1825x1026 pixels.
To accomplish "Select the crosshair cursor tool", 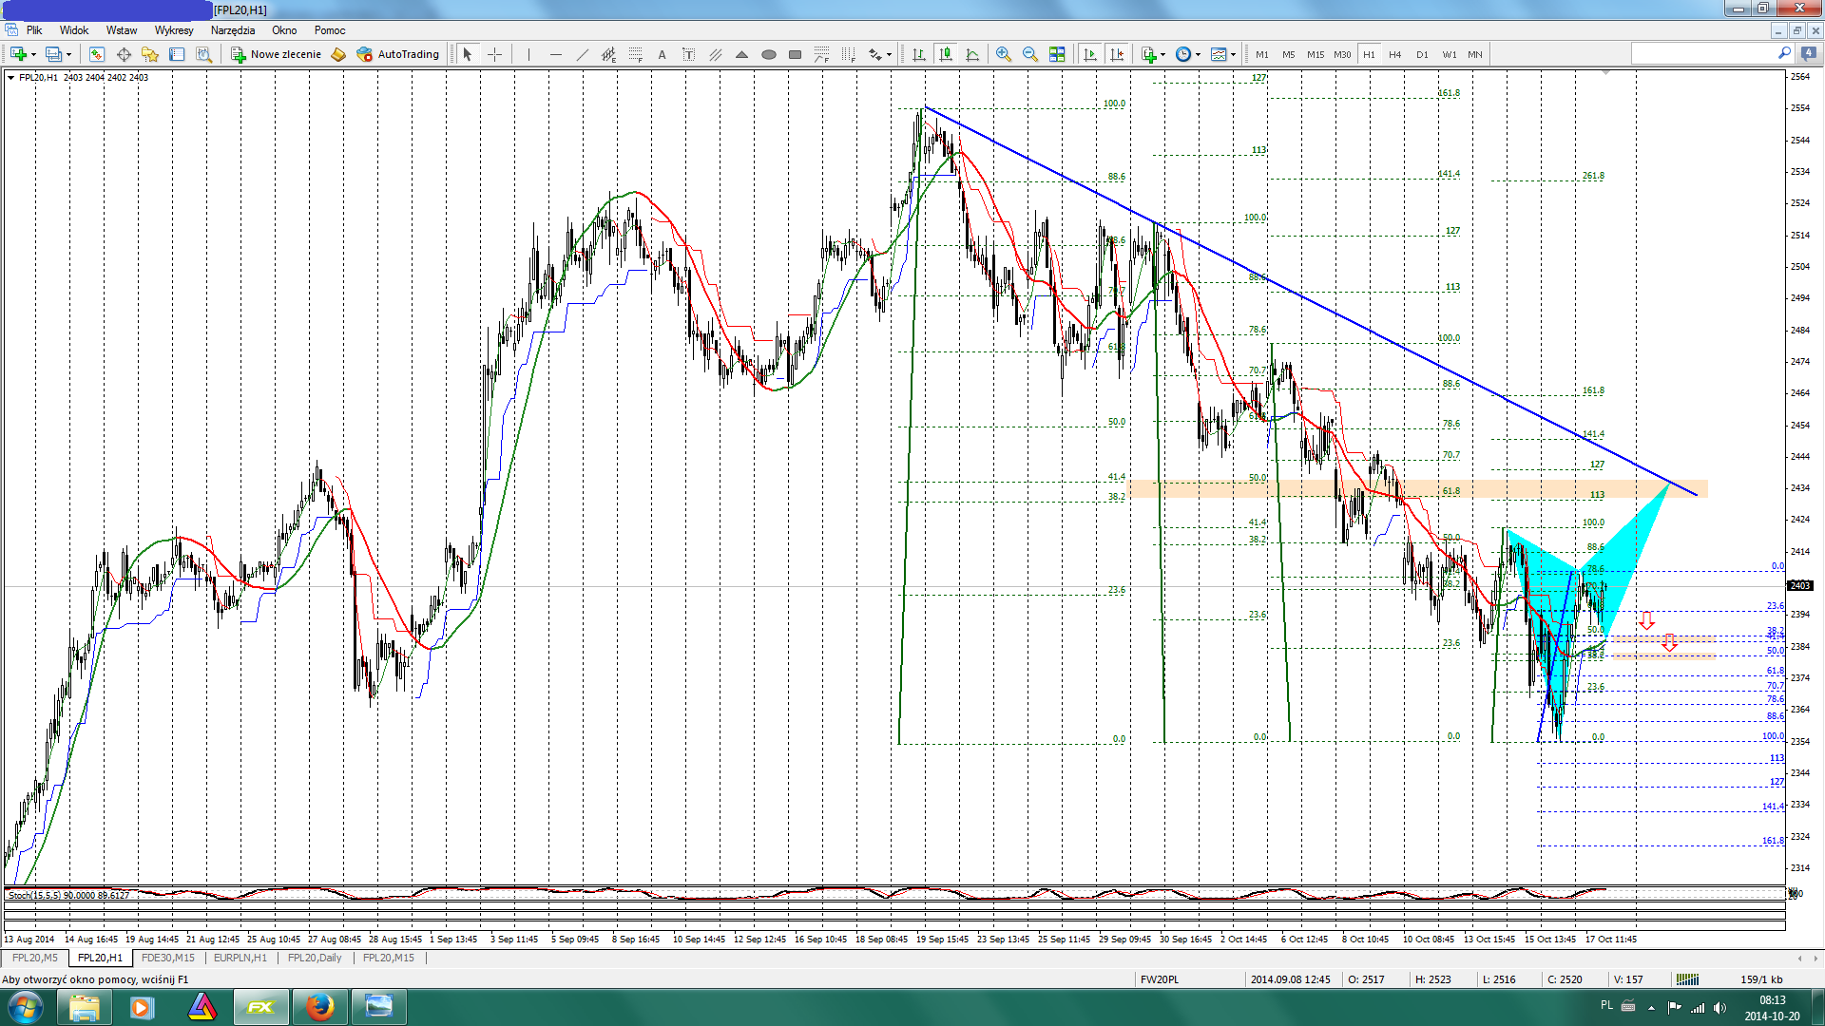I will 494,54.
